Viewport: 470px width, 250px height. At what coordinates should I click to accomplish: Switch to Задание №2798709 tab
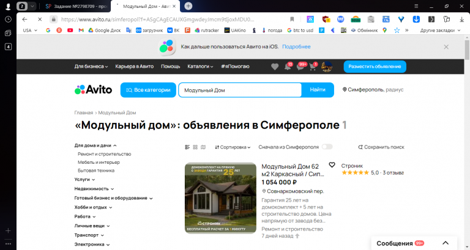click(76, 6)
